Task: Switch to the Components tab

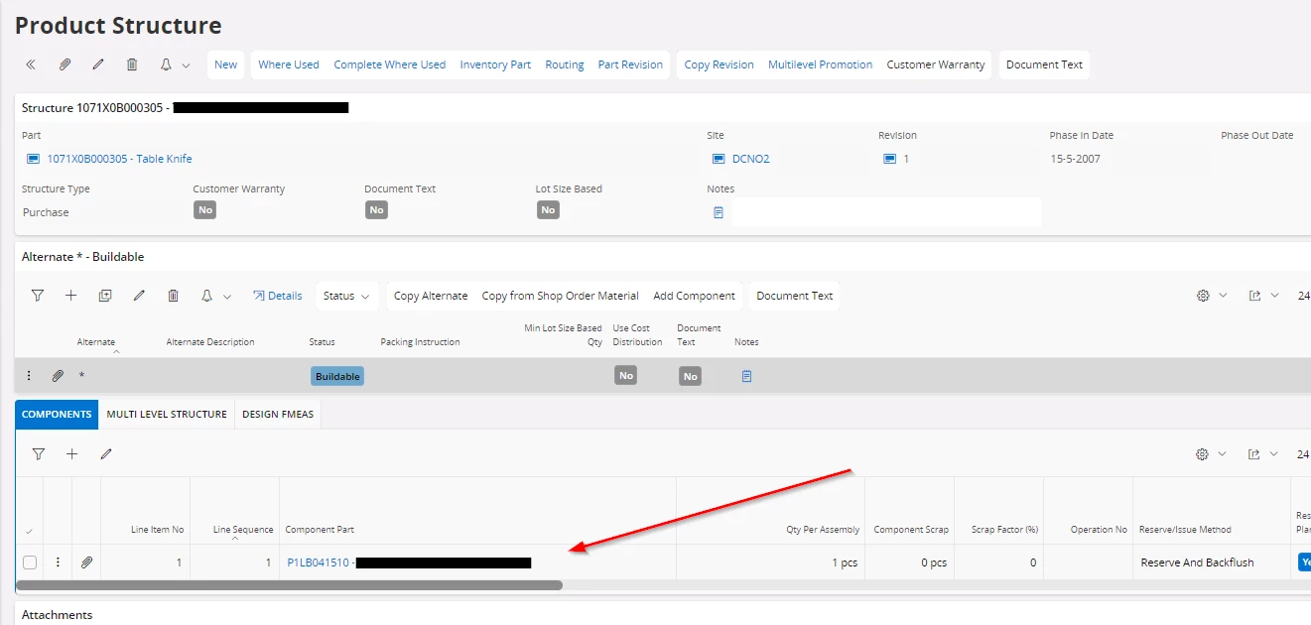Action: click(57, 415)
